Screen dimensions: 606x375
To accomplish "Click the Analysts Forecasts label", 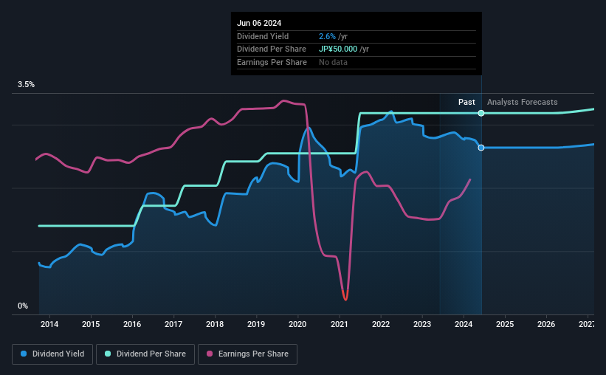I will (x=522, y=102).
